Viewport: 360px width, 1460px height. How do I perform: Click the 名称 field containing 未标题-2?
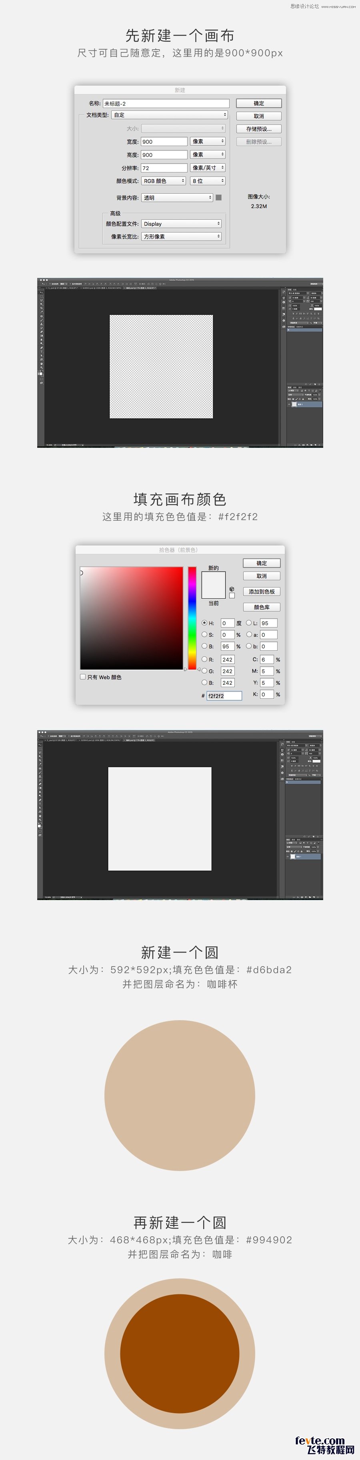tap(166, 103)
